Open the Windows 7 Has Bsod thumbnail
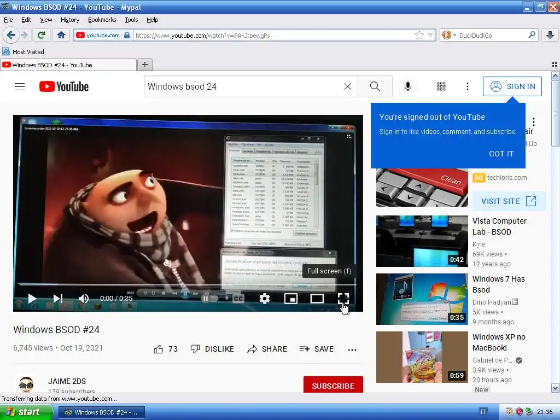 coord(422,299)
